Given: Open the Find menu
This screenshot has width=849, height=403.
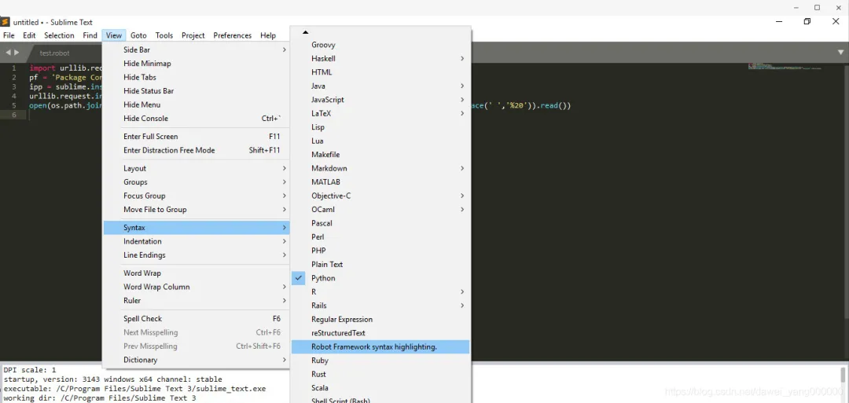Looking at the screenshot, I should (90, 35).
